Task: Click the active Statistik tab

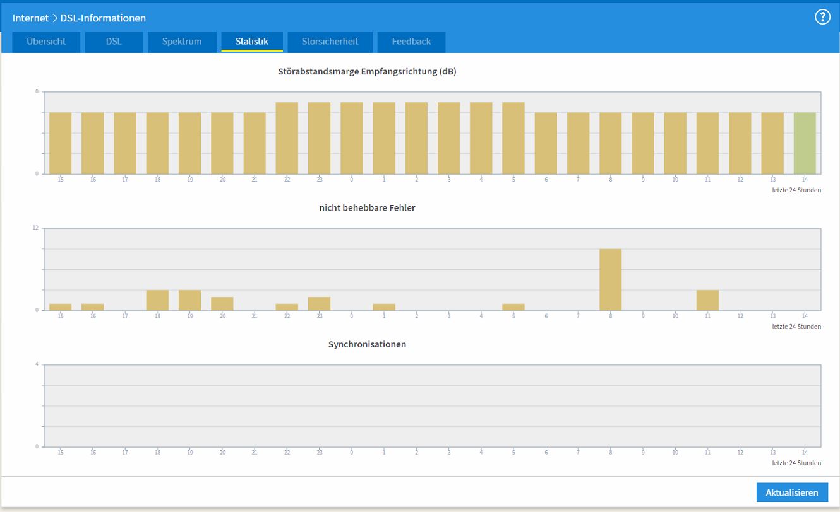Action: click(x=252, y=42)
